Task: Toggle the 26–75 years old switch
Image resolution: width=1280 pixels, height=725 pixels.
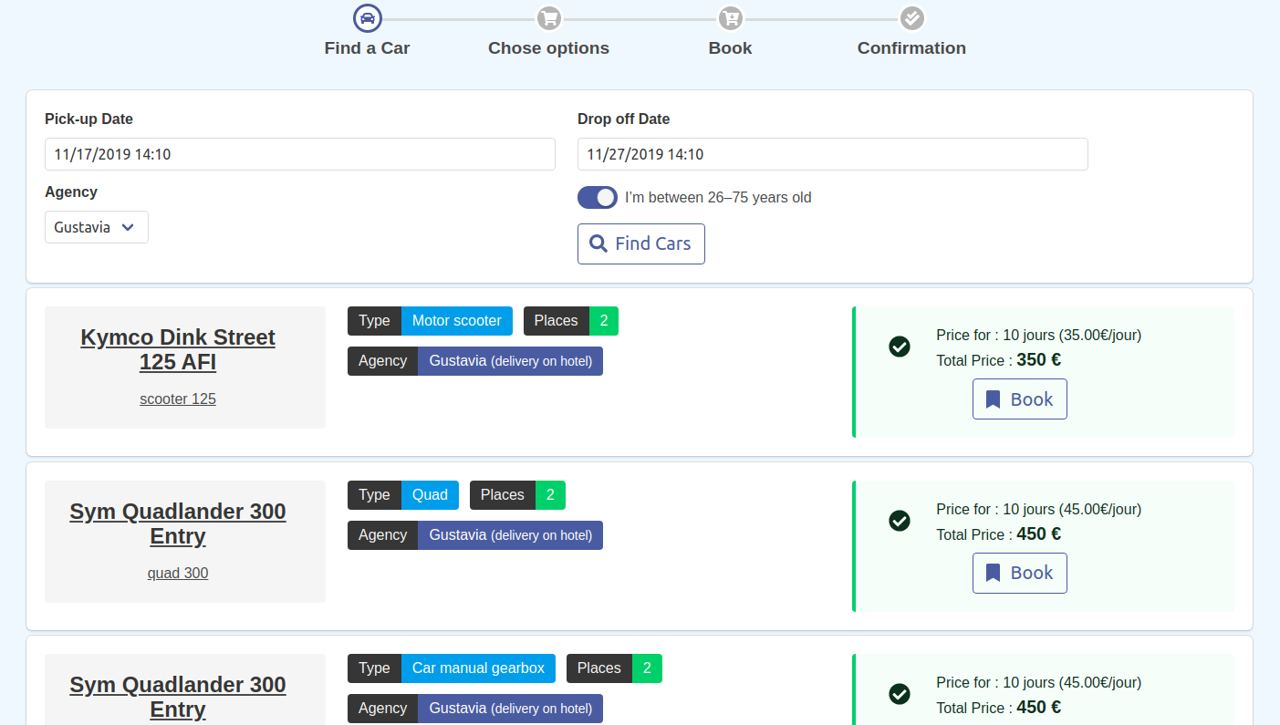Action: [598, 198]
